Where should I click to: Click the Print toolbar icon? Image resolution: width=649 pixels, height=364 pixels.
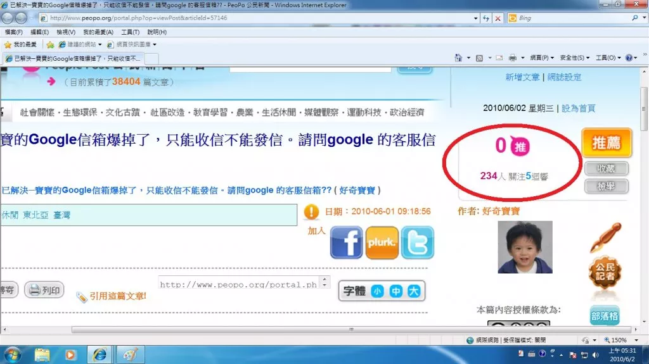click(x=512, y=58)
